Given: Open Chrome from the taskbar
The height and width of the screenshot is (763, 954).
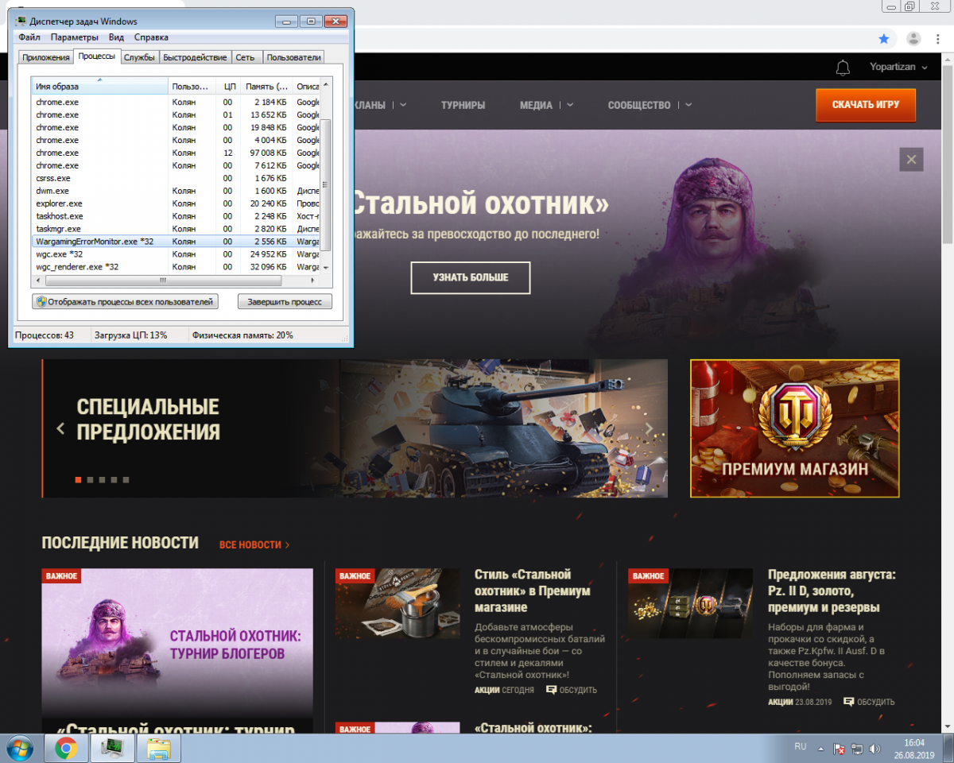Looking at the screenshot, I should click(66, 748).
